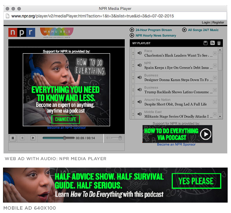Image resolution: width=231 pixels, height=213 pixels.
Task: Click the NPR logo
Action: (22, 32)
